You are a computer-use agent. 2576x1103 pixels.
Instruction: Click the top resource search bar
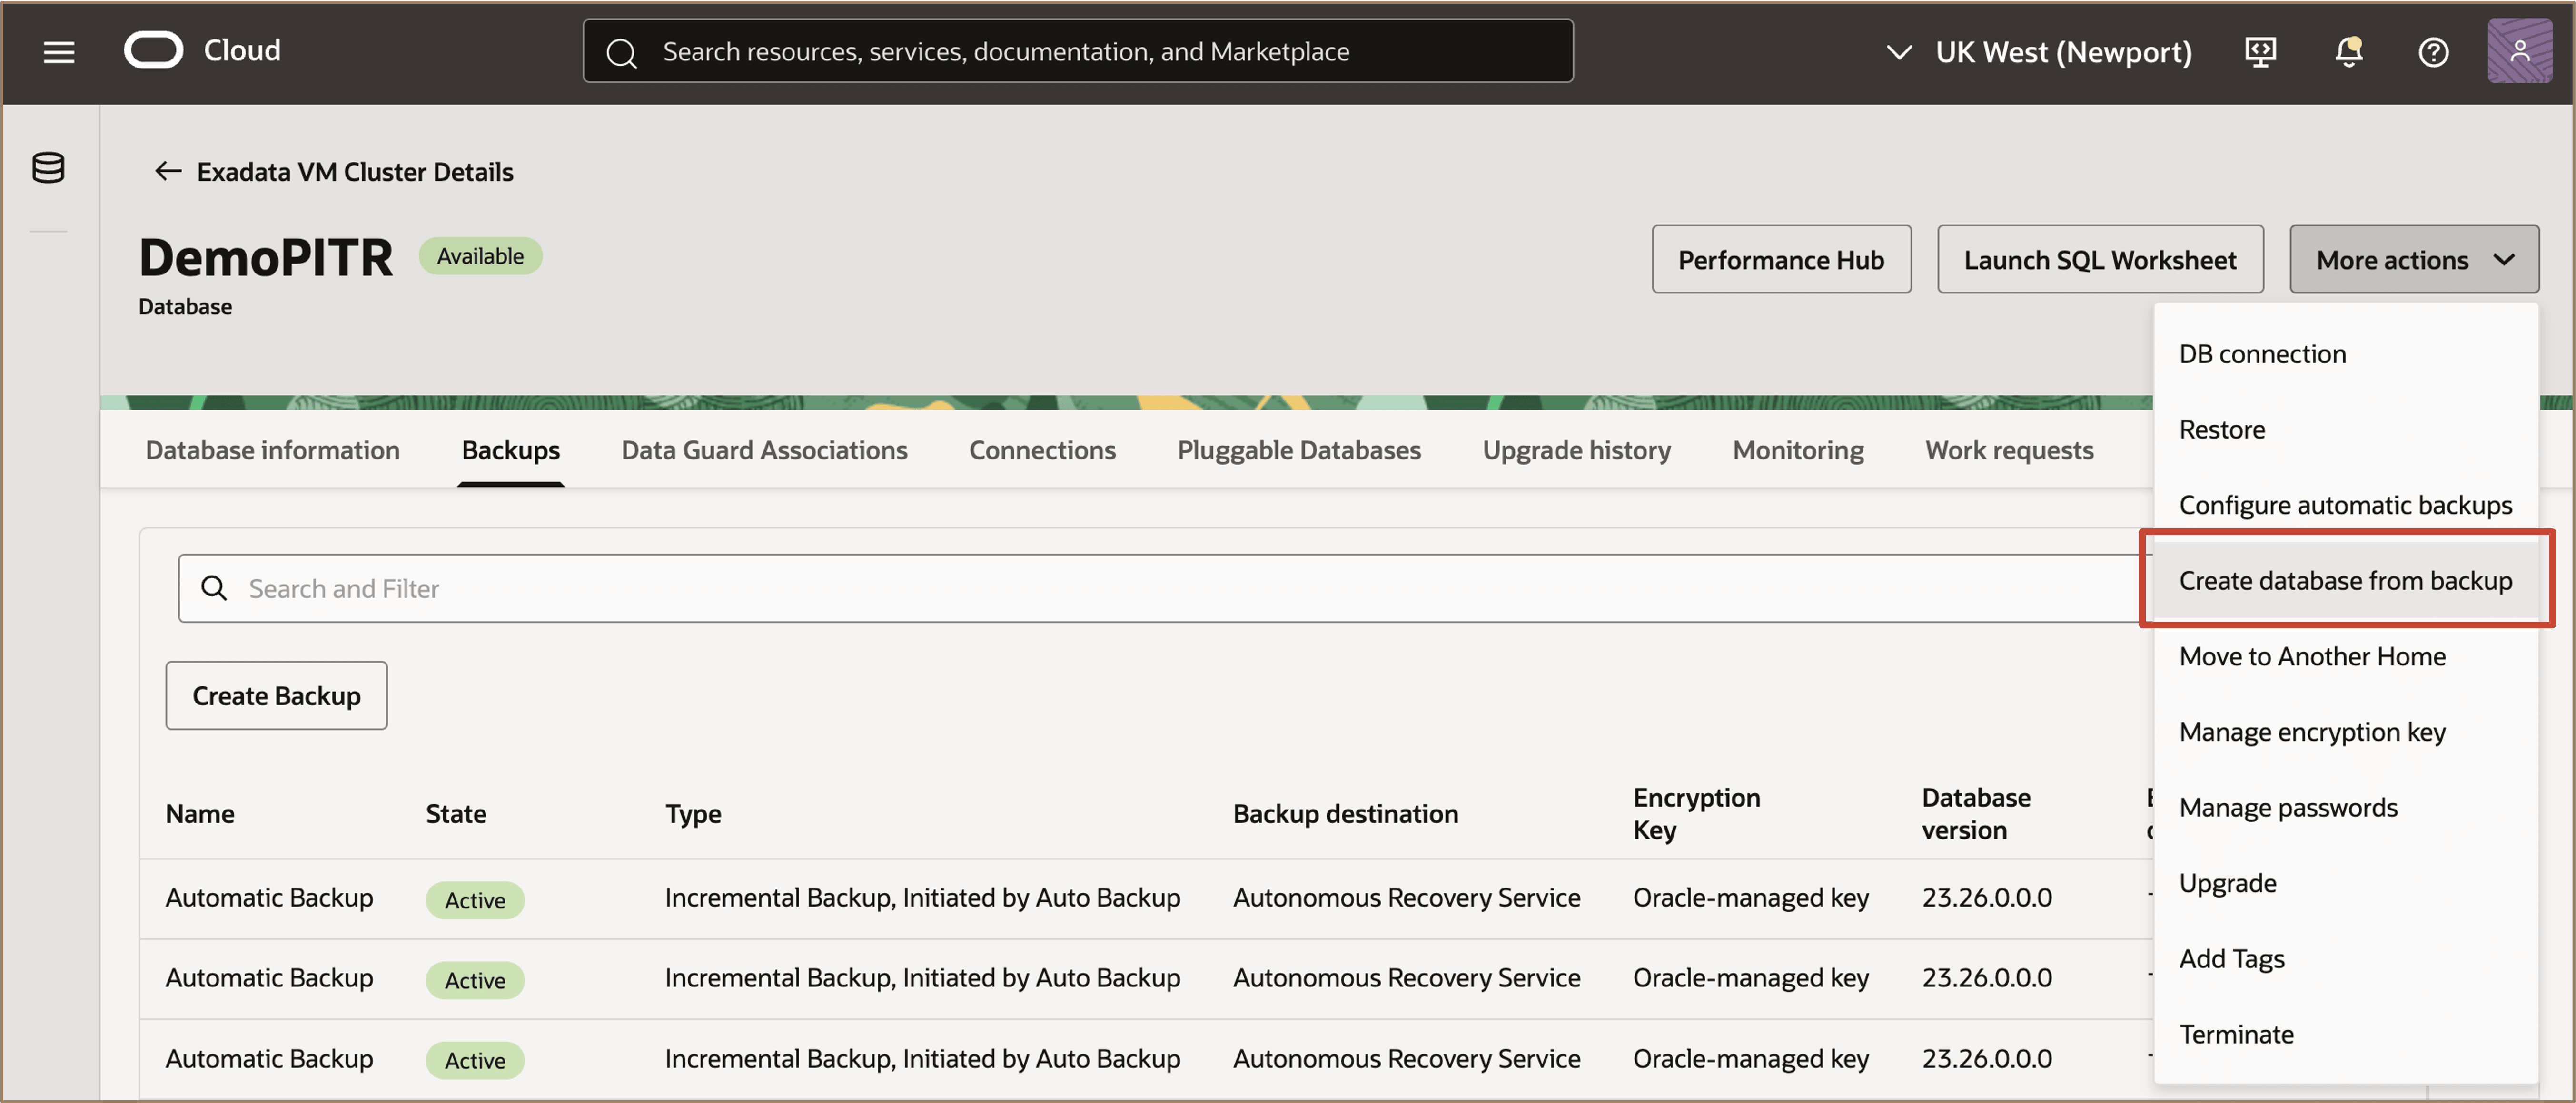point(1077,52)
